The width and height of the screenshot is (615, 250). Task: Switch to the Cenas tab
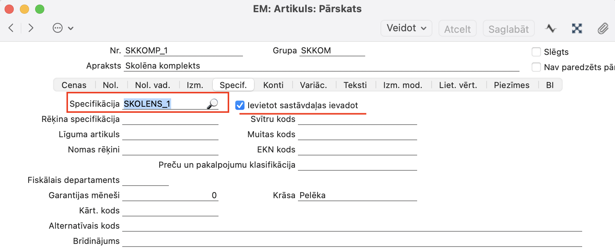[74, 85]
